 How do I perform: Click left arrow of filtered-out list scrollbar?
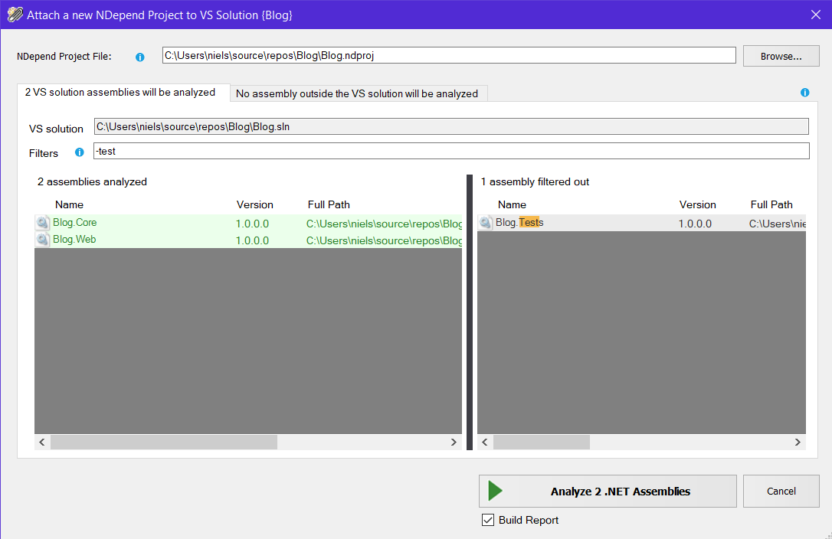tap(484, 442)
